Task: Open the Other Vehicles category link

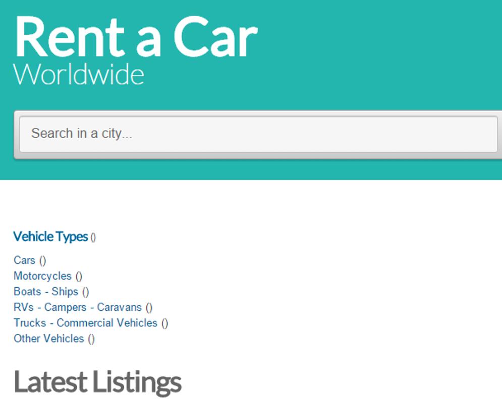Action: point(48,339)
